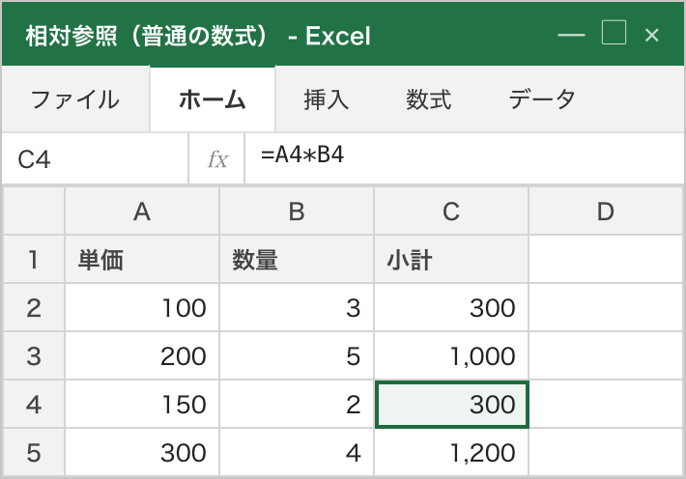This screenshot has width=686, height=479.
Task: Open the データ ribbon tab
Action: [x=542, y=99]
